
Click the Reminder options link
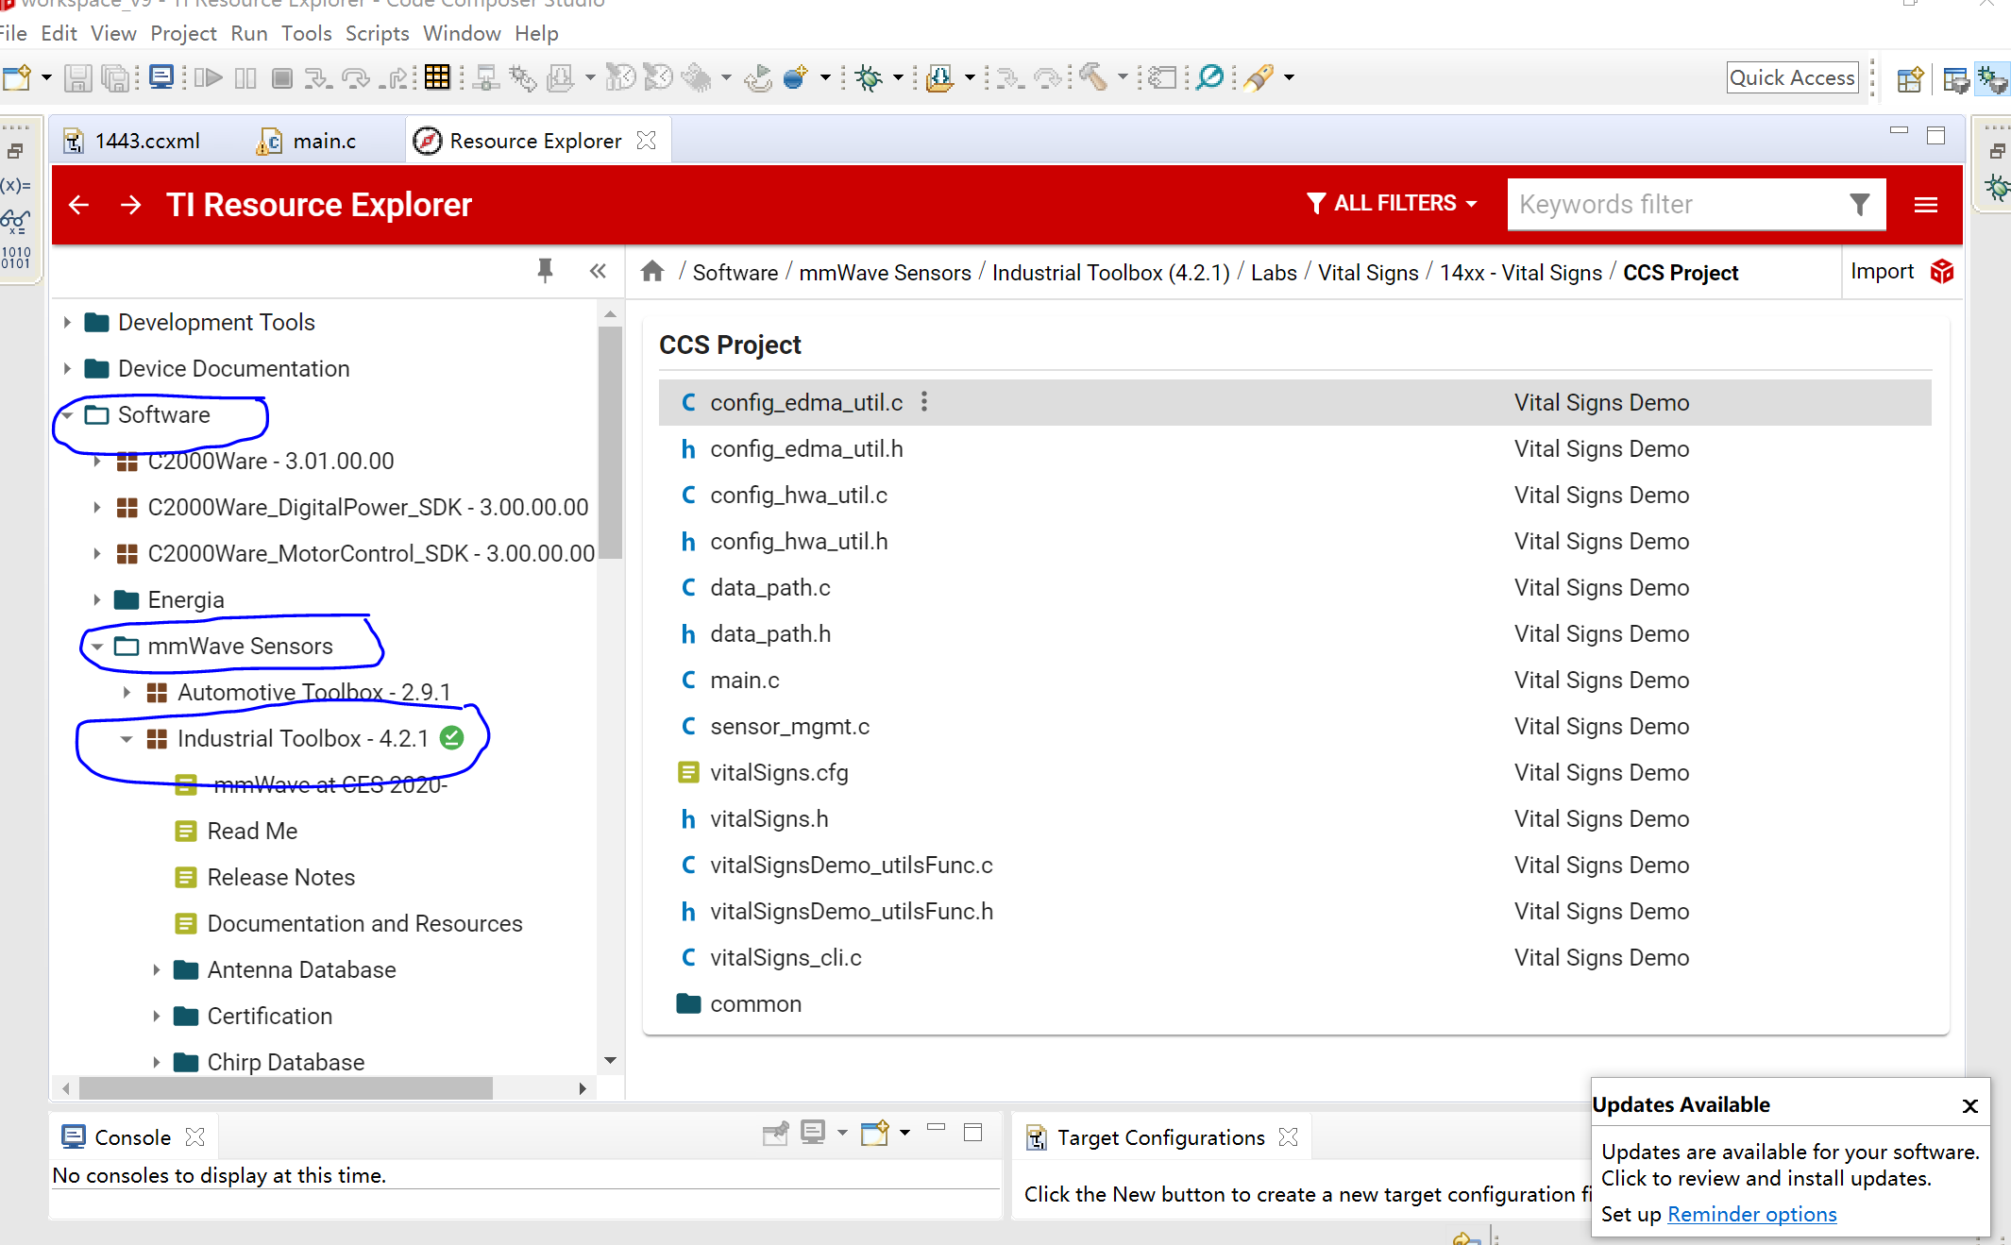(x=1751, y=1214)
